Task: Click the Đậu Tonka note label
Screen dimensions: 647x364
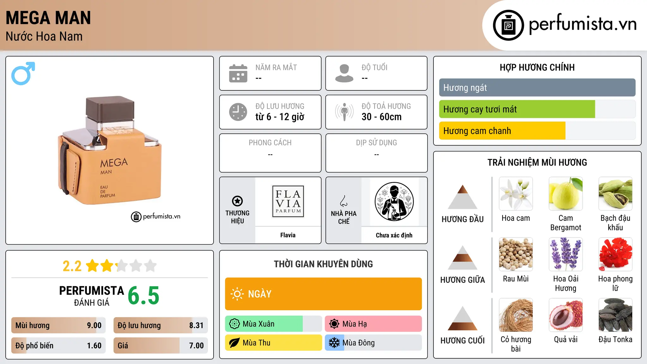Action: [x=615, y=339]
